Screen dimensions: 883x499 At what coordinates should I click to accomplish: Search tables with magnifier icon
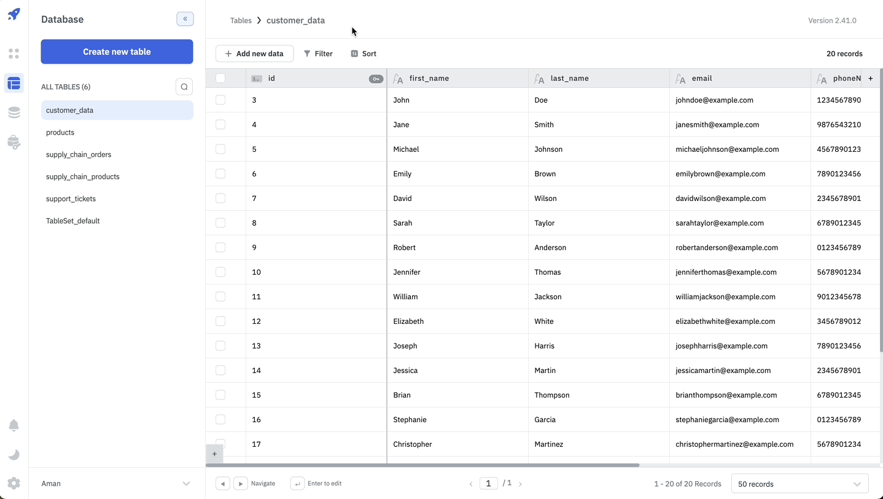pos(184,87)
